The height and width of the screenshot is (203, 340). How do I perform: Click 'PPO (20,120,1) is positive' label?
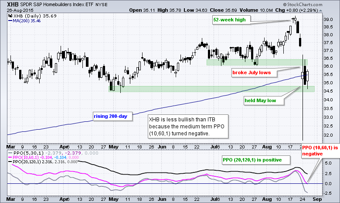255,160
